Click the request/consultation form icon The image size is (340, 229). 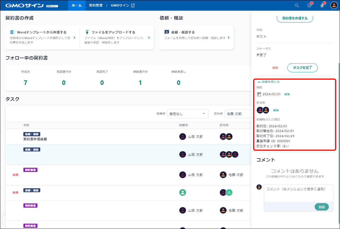(167, 32)
